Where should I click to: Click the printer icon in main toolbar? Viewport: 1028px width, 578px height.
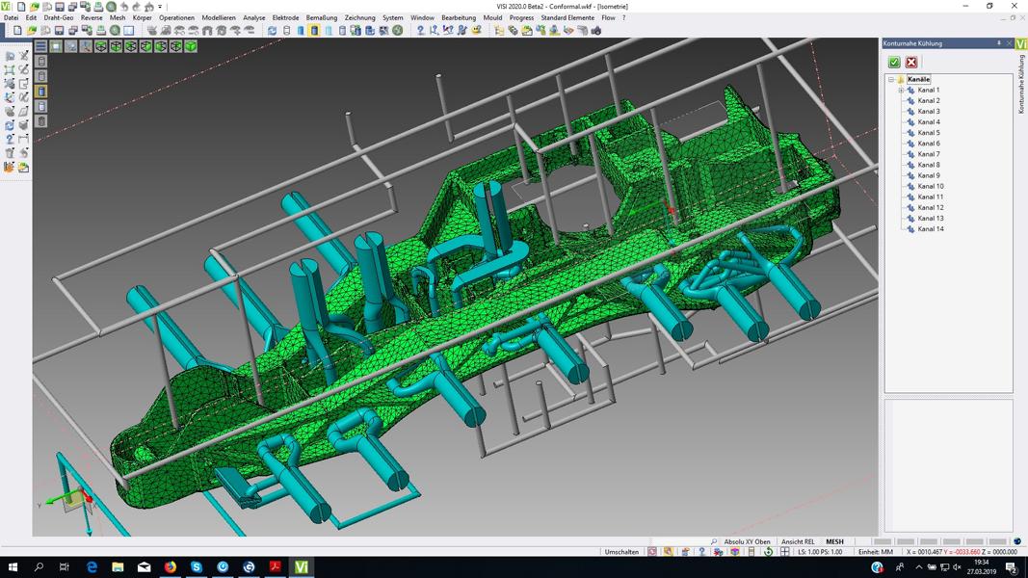click(100, 30)
